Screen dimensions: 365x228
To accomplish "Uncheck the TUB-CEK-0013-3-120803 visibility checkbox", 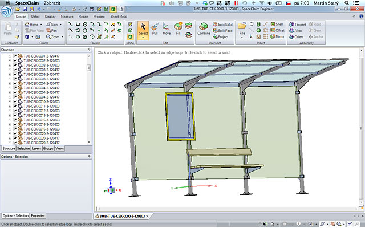I will tap(15, 115).
